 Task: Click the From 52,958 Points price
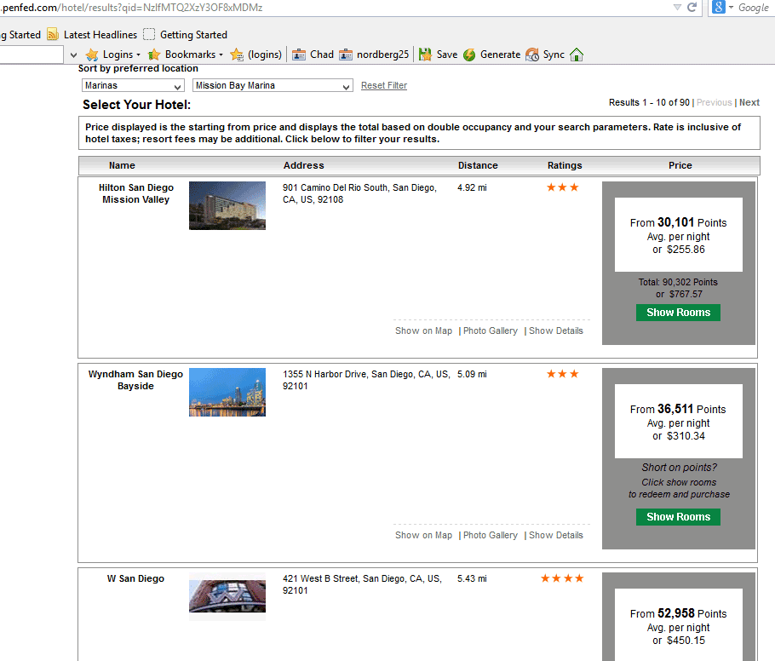[678, 613]
